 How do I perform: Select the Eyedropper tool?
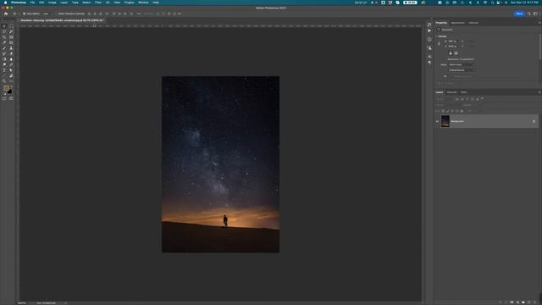click(x=4, y=42)
